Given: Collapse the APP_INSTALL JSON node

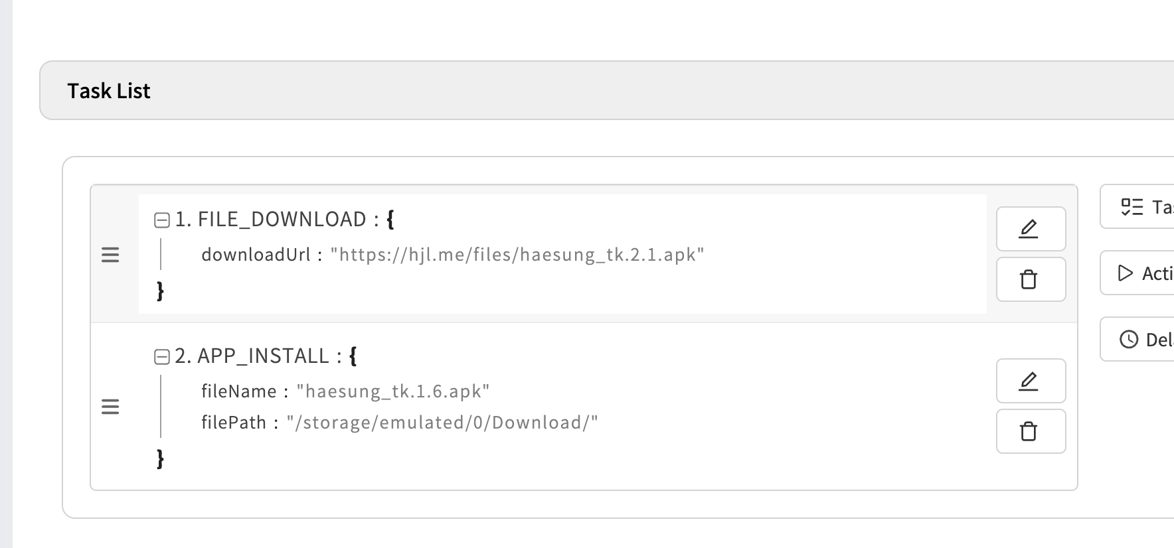Looking at the screenshot, I should point(161,357).
